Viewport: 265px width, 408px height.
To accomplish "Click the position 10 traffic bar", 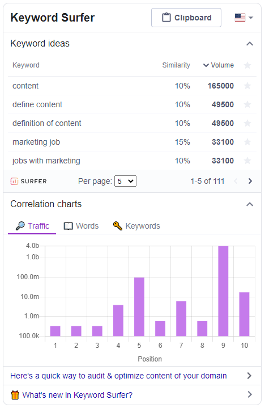I will 244,314.
